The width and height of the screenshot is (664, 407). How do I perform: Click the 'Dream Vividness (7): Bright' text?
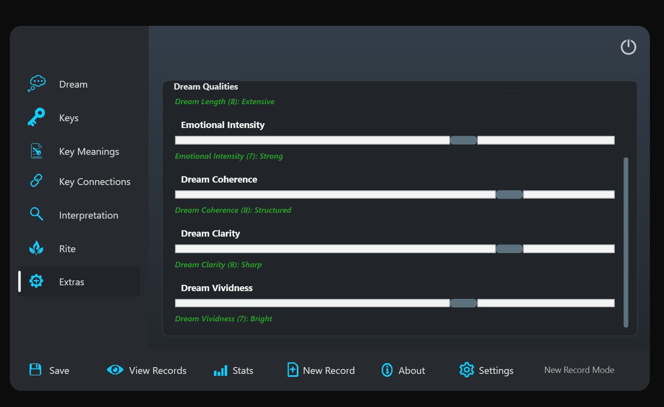coord(224,319)
